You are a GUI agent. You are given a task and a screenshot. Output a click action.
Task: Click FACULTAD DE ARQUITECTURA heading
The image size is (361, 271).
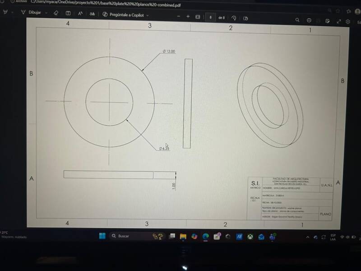tap(291, 179)
